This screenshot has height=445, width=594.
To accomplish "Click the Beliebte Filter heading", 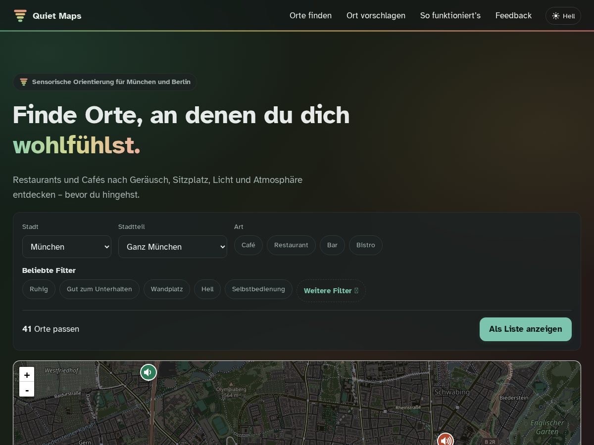I will [49, 270].
